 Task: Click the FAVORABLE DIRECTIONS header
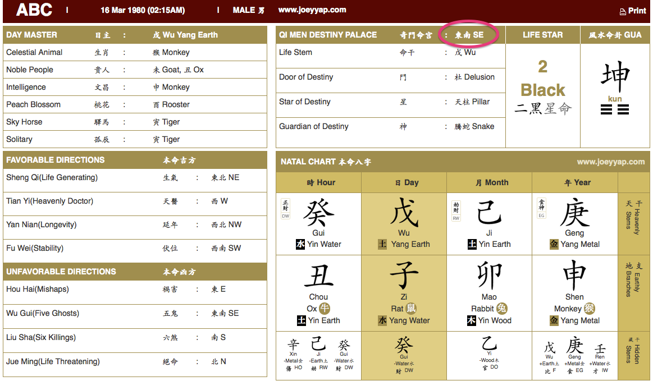(x=135, y=160)
